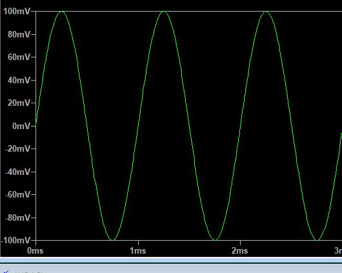Click the 60mV vertical axis label
The width and height of the screenshot is (342, 273).
(19, 57)
